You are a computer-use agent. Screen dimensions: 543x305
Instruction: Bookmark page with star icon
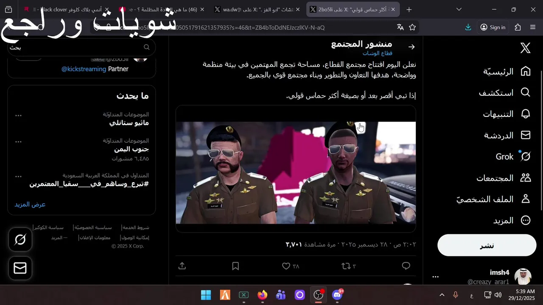coord(412,27)
